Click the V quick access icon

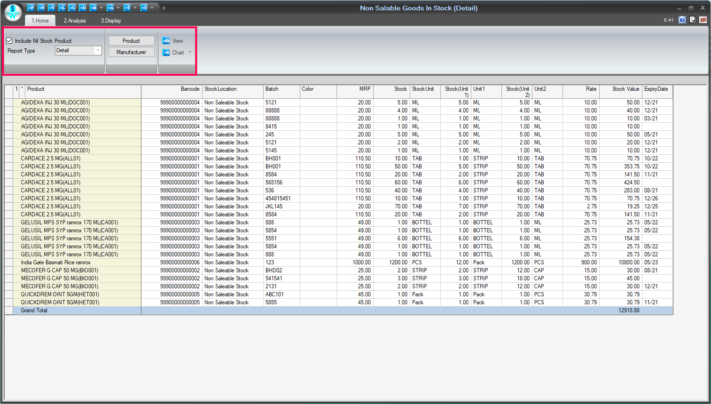pos(52,8)
